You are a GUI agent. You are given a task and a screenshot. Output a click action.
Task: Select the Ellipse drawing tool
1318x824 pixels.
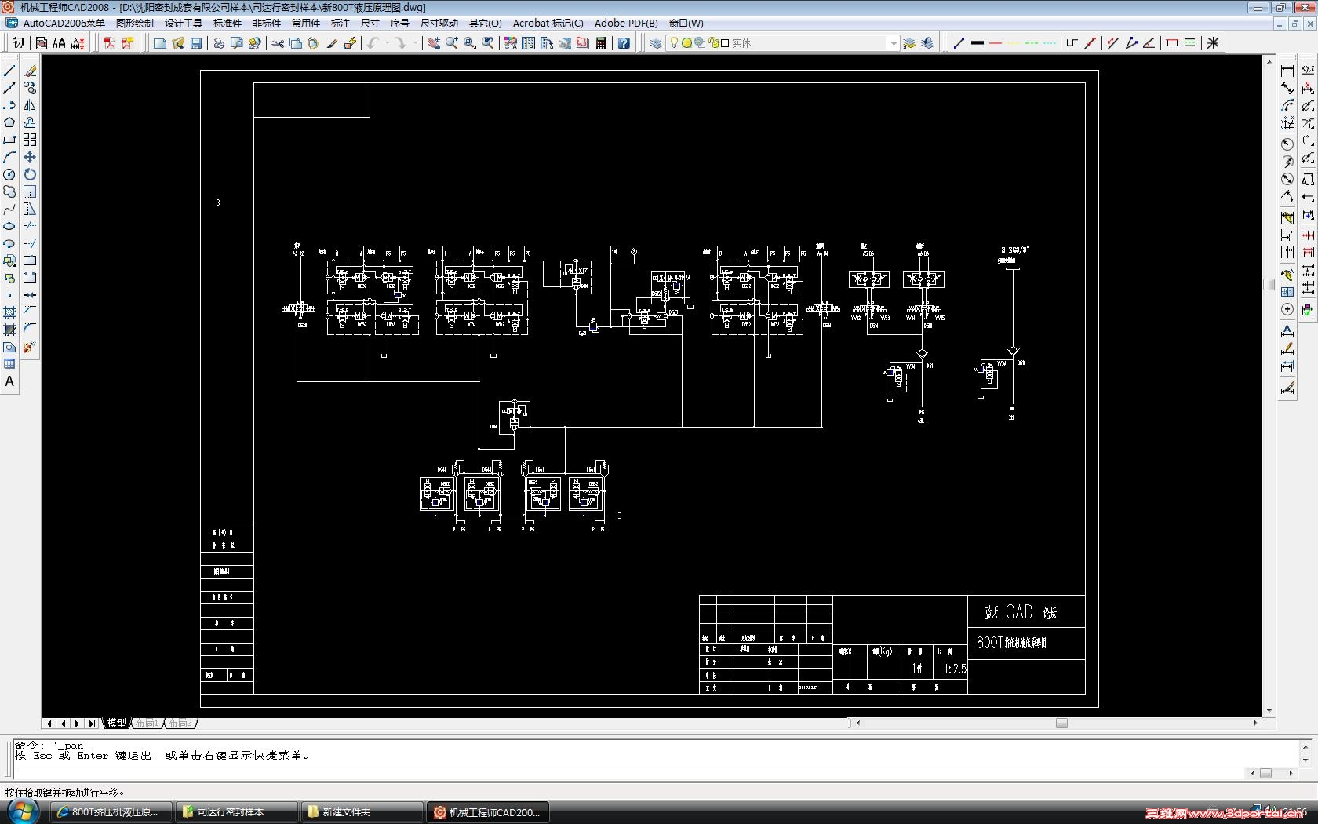pos(9,226)
